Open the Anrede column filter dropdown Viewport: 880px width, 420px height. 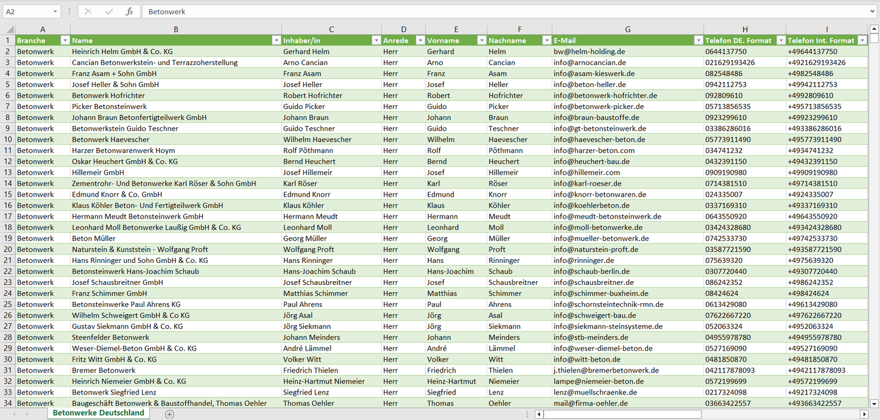pyautogui.click(x=420, y=40)
